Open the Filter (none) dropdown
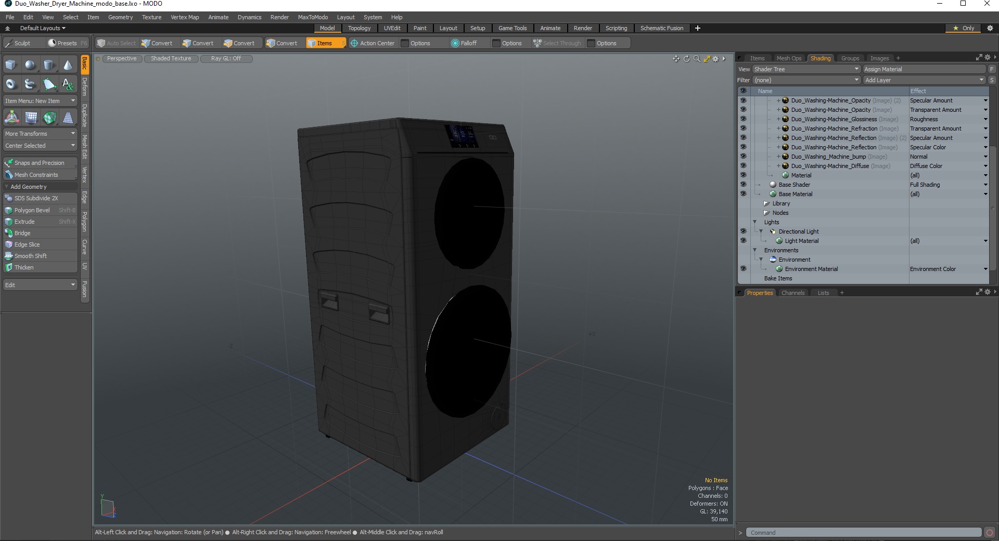The height and width of the screenshot is (541, 999). pos(806,80)
